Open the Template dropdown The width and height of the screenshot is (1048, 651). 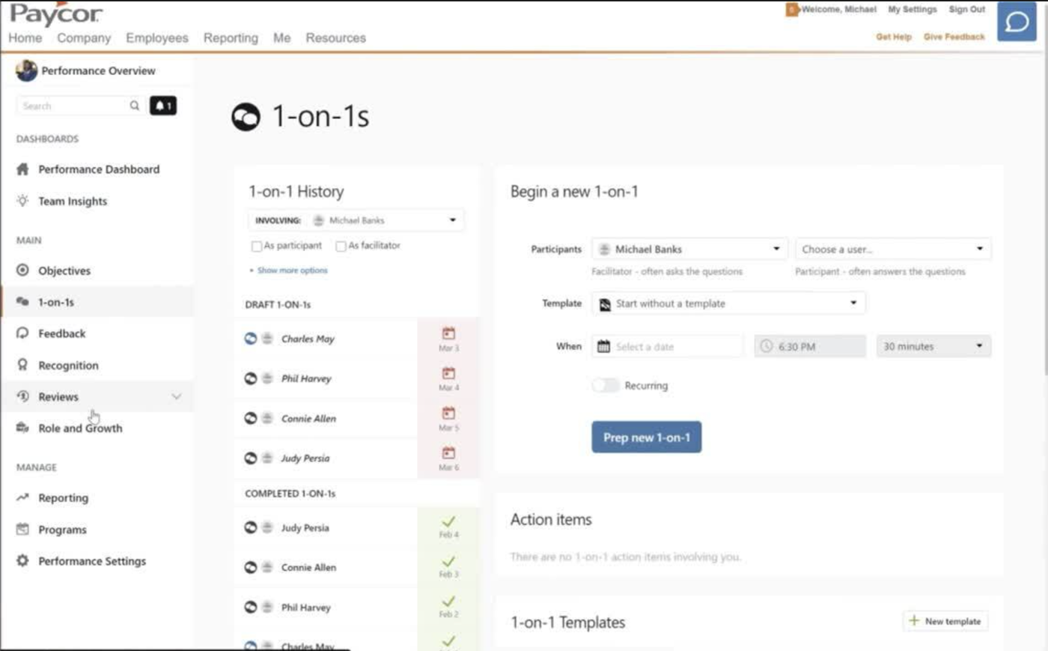pyautogui.click(x=728, y=303)
